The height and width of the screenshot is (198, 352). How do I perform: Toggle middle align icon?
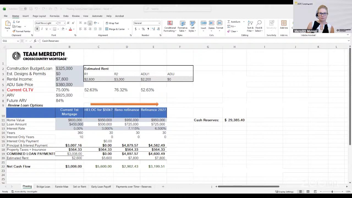[85, 23]
